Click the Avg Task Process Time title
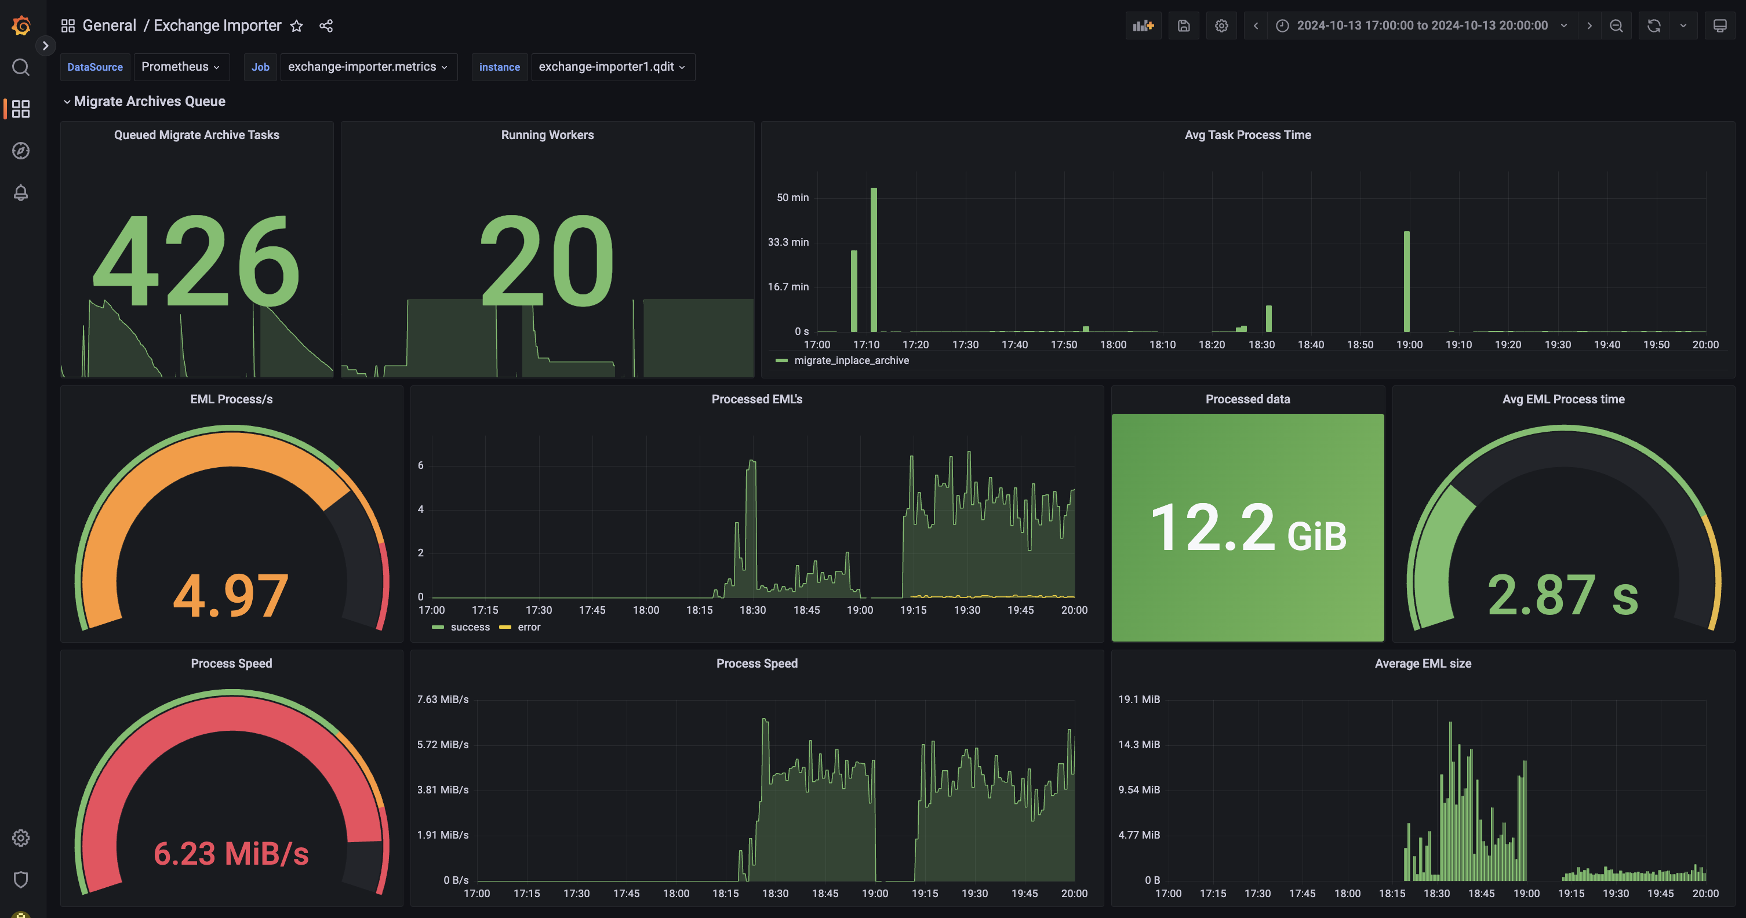This screenshot has height=918, width=1746. click(1247, 135)
